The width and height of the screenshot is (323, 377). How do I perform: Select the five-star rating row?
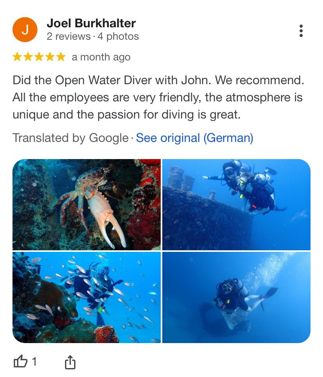click(x=39, y=57)
